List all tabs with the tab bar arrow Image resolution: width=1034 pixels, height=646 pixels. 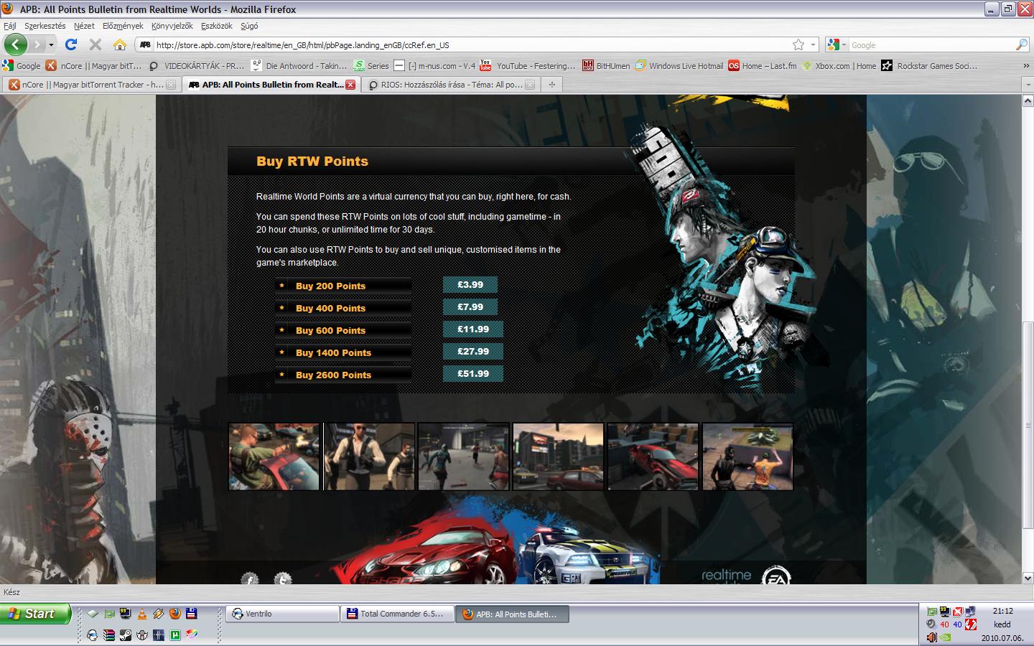1028,84
